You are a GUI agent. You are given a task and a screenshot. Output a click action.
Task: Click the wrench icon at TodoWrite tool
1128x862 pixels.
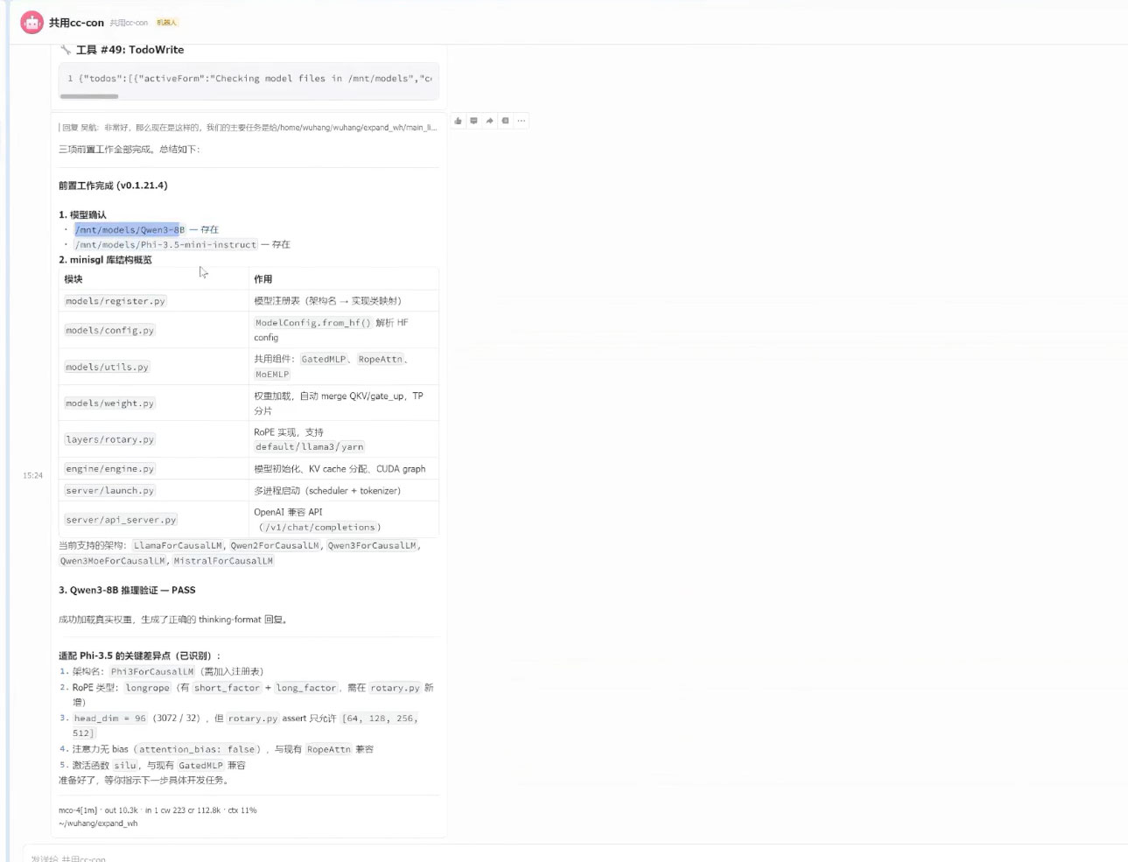pyautogui.click(x=66, y=50)
